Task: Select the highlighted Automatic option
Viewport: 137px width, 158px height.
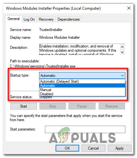Action: [82, 86]
